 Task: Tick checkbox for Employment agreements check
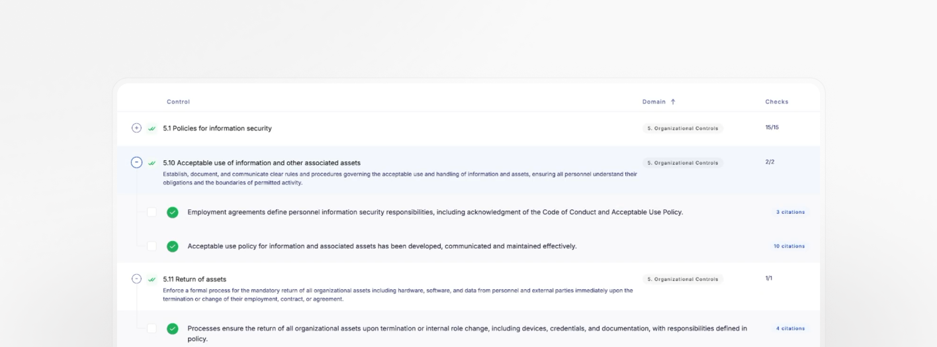152,213
